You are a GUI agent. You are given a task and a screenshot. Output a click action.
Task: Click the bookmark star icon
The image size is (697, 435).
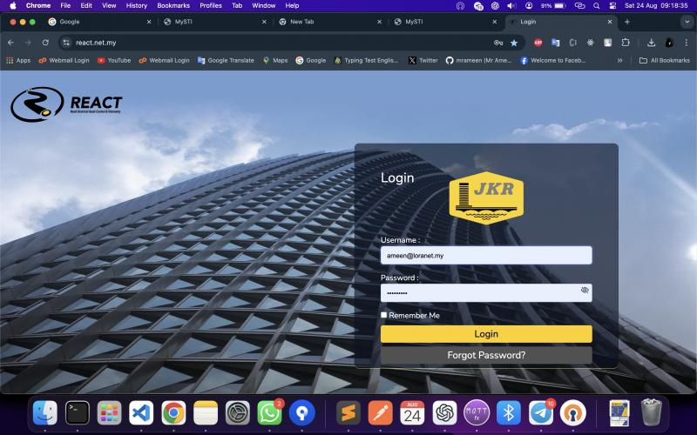point(514,43)
